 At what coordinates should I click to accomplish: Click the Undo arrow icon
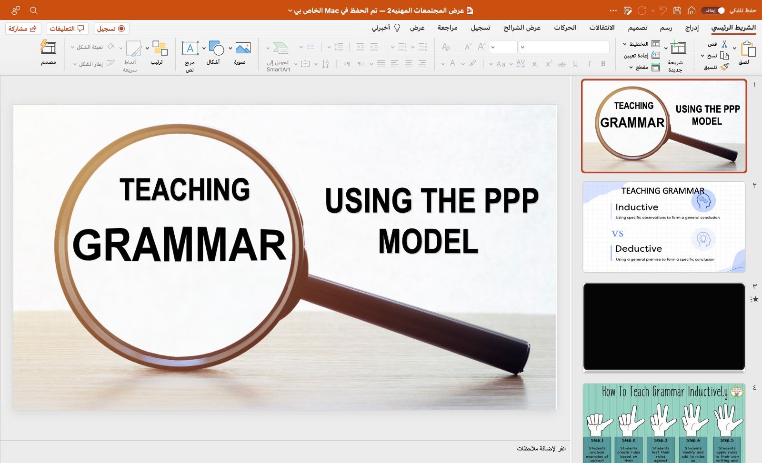(663, 10)
